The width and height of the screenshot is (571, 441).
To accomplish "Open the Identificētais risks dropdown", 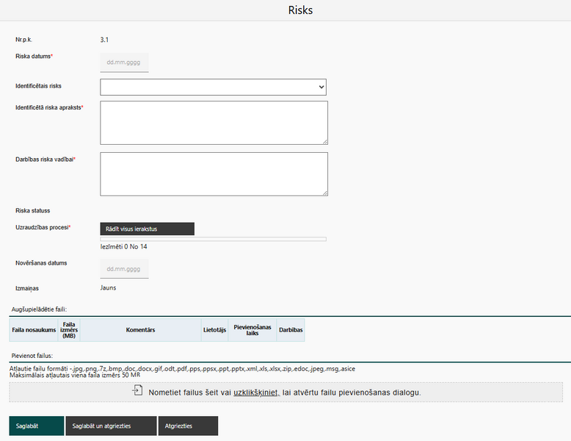I will (213, 87).
